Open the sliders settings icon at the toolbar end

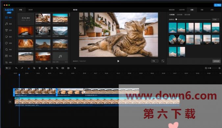tap(75, 68)
